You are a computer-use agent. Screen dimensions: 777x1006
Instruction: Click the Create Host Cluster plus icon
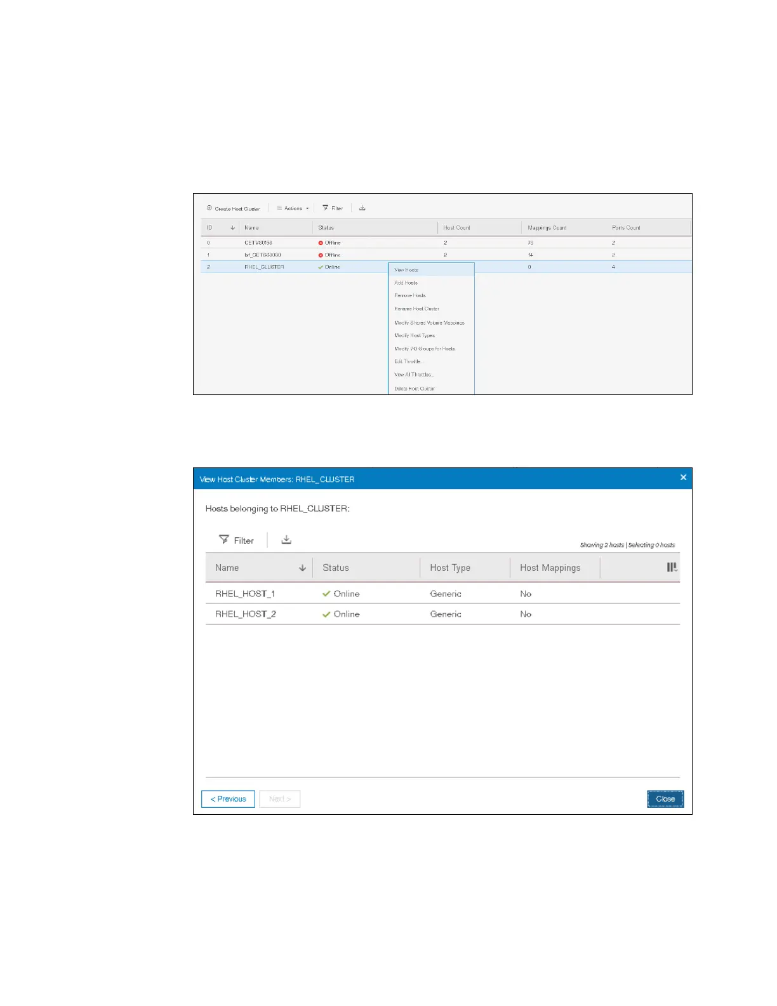click(x=209, y=208)
